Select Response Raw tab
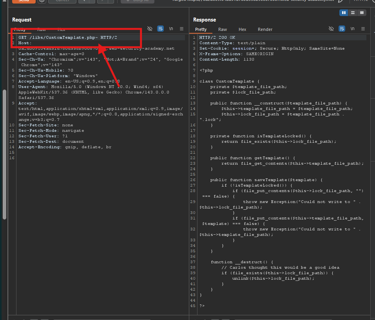The image size is (375, 320). tap(223, 29)
